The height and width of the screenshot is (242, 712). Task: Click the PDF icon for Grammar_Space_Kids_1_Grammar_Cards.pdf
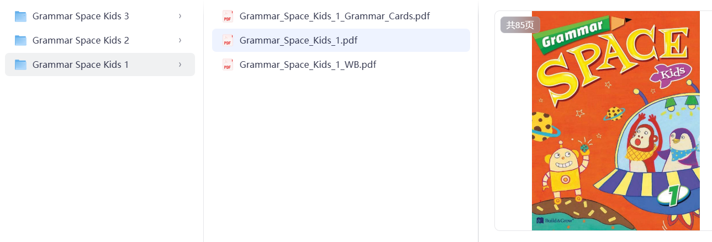(x=228, y=17)
